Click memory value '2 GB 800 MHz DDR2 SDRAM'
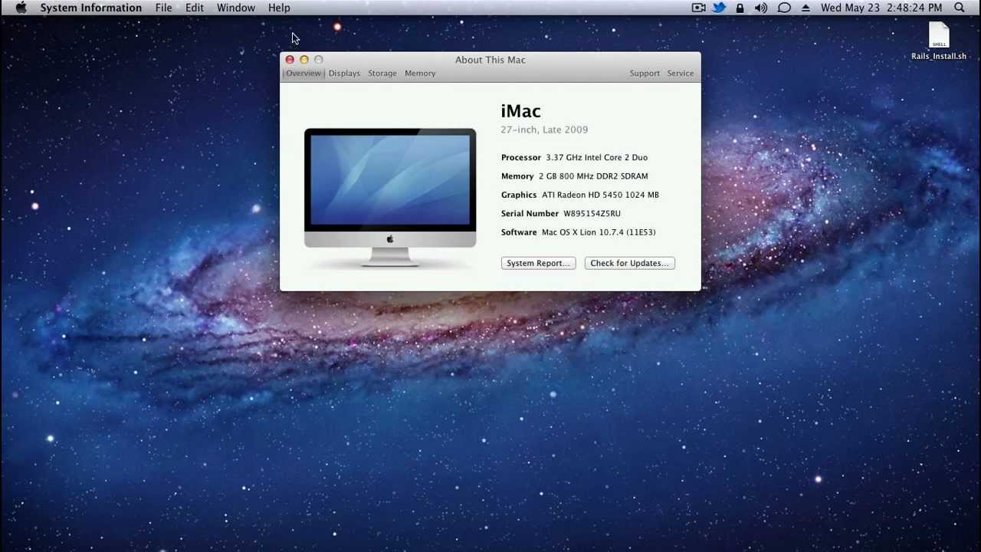981x552 pixels. click(x=593, y=176)
